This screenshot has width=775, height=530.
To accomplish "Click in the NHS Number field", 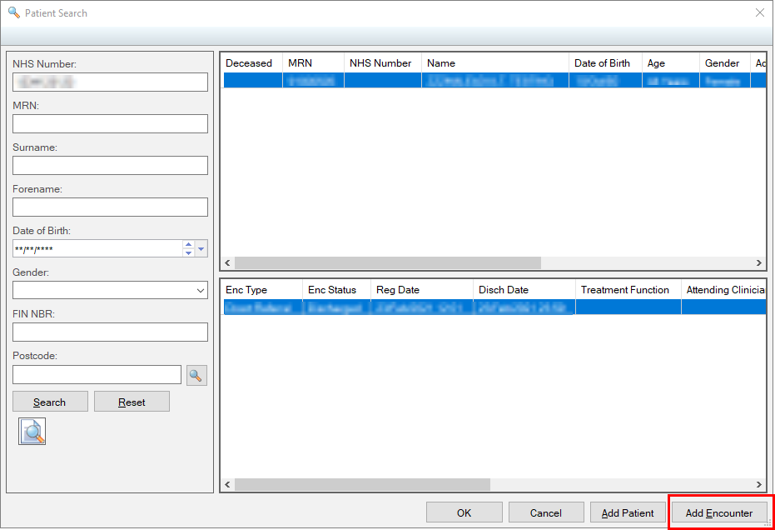I will click(x=110, y=82).
